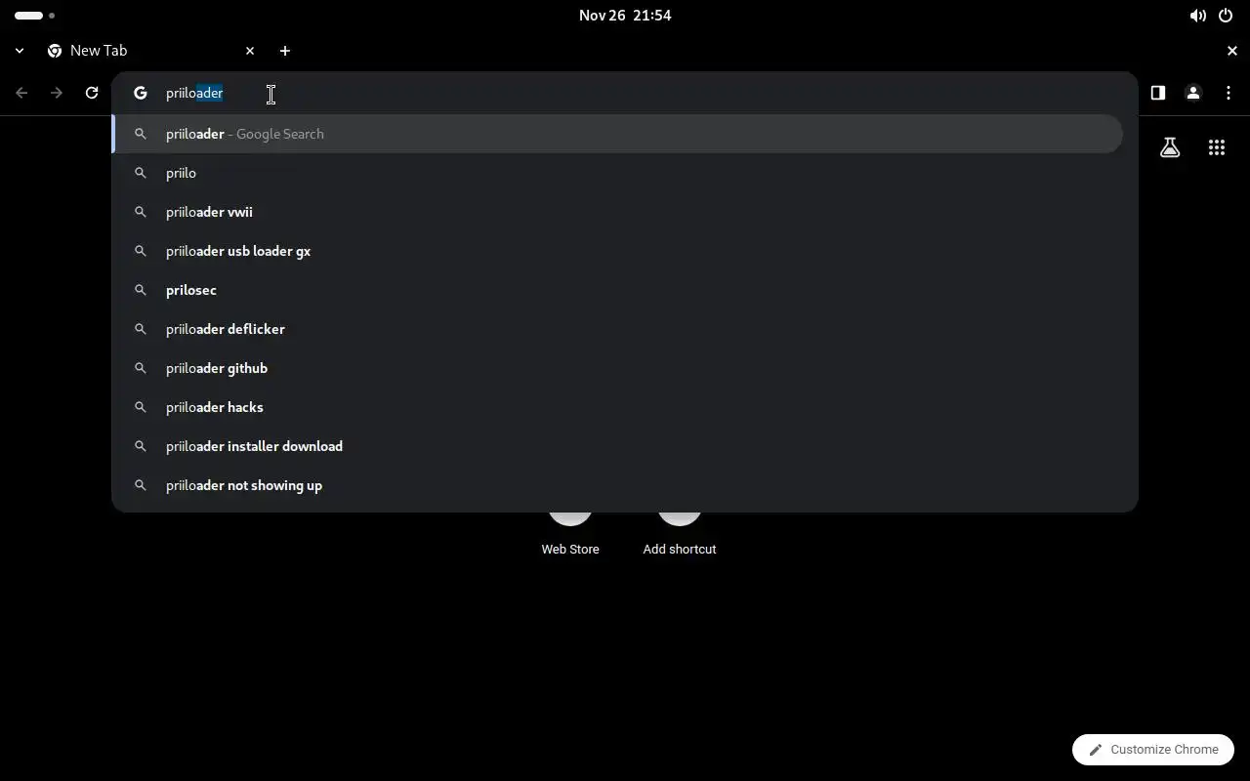Toggle the Chrome side panel
The width and height of the screenshot is (1250, 781).
click(x=1157, y=93)
